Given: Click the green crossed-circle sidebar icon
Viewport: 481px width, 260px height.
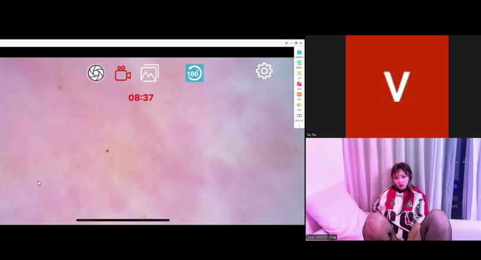Looking at the screenshot, I should tap(299, 63).
